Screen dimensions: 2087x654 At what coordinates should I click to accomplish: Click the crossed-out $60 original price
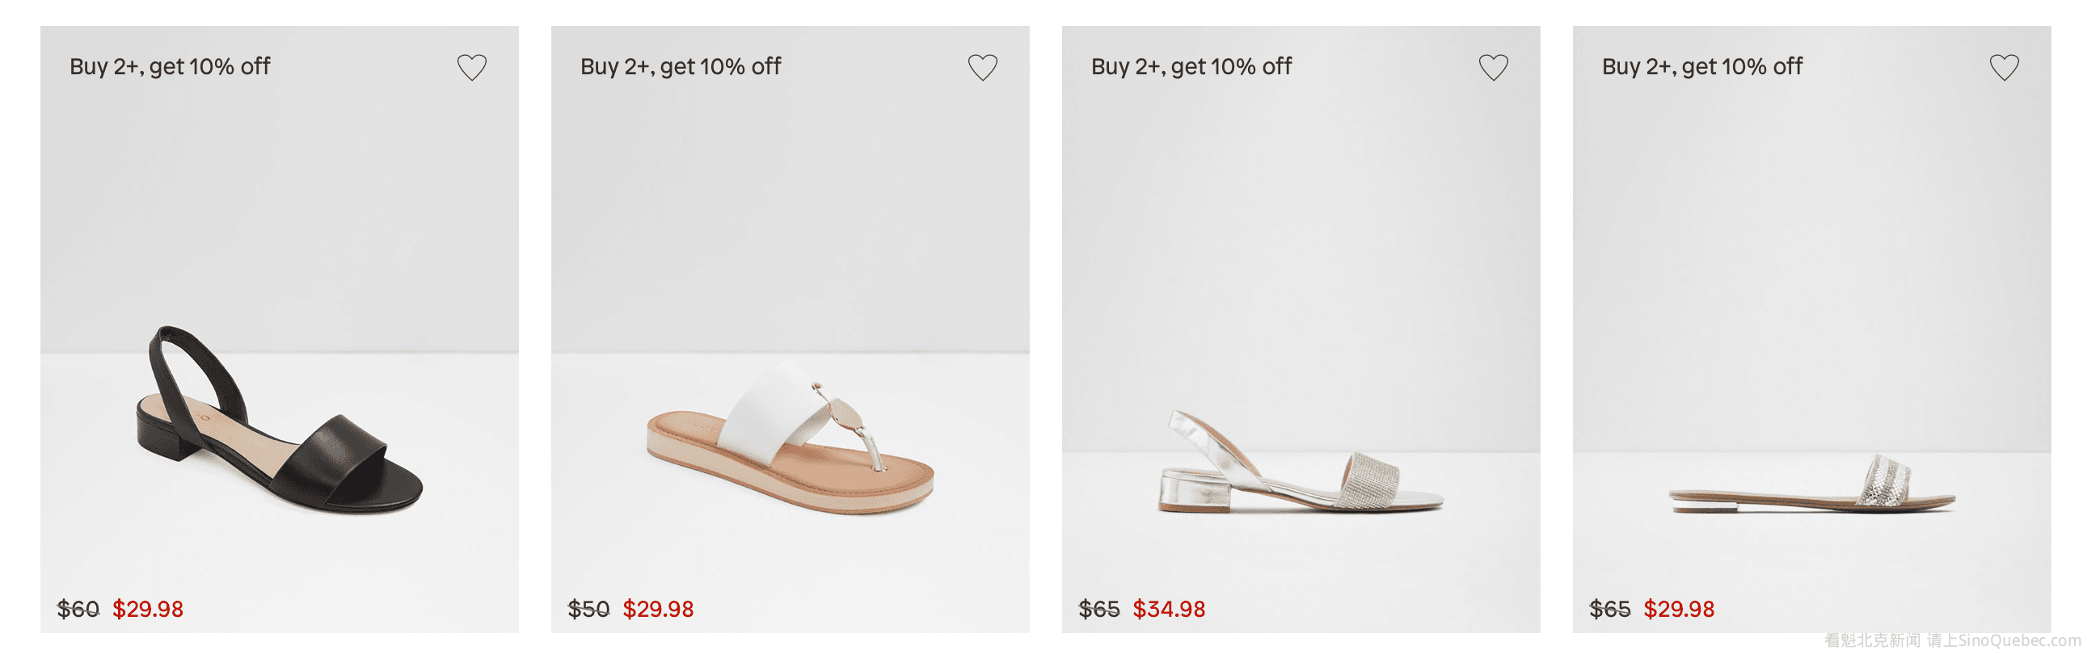coord(78,609)
